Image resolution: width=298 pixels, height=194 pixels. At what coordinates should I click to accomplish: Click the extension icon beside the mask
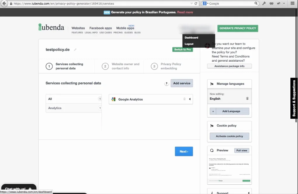click(x=279, y=3)
